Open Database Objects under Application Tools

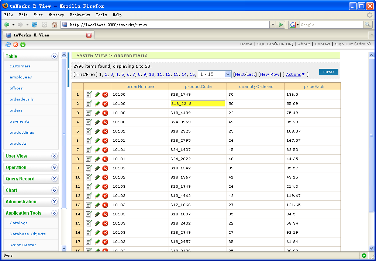pyautogui.click(x=28, y=234)
